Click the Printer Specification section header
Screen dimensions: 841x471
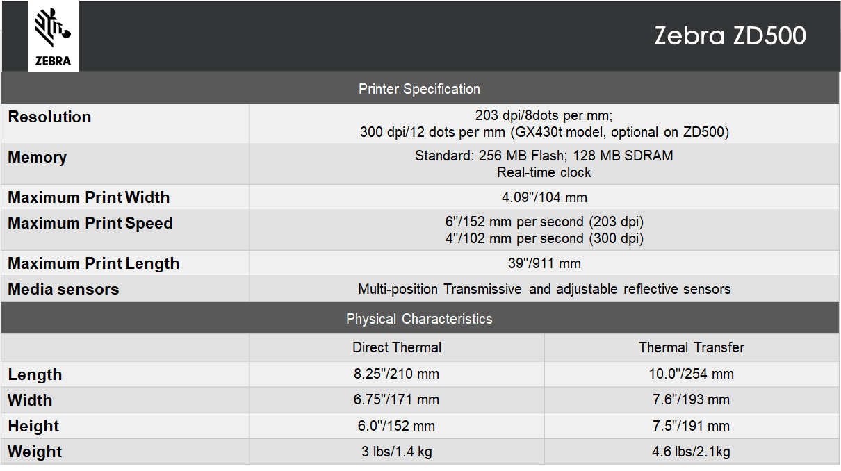420,89
